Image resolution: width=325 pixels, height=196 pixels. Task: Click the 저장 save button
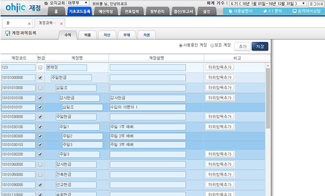pyautogui.click(x=260, y=46)
